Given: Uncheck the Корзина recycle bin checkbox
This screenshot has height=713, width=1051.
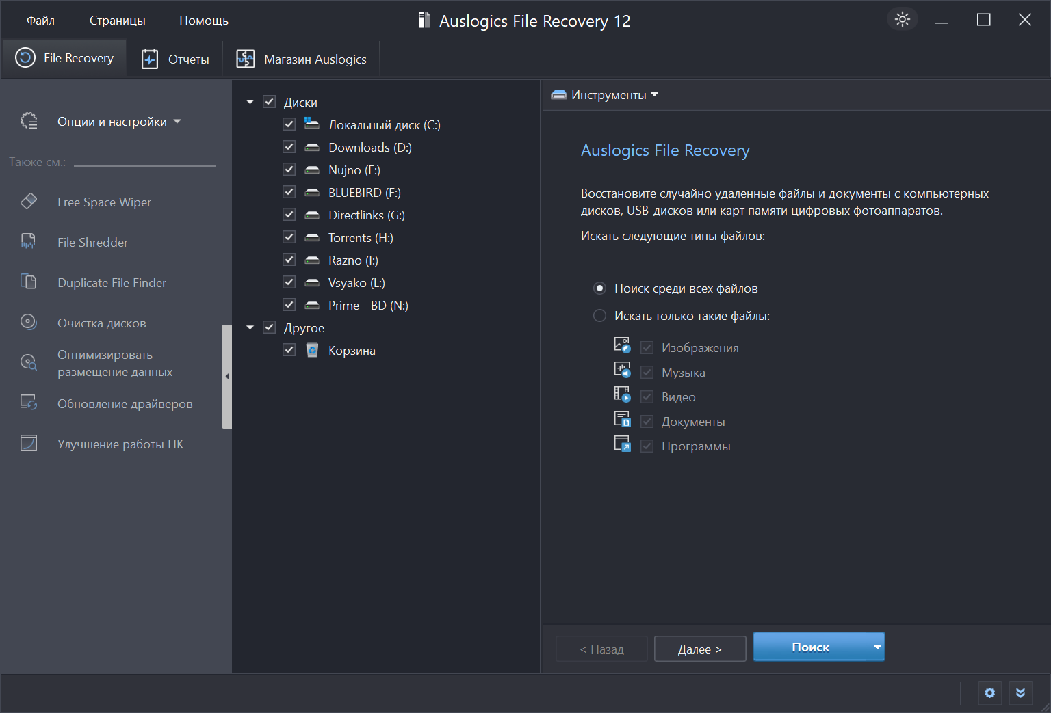Looking at the screenshot, I should tap(289, 350).
